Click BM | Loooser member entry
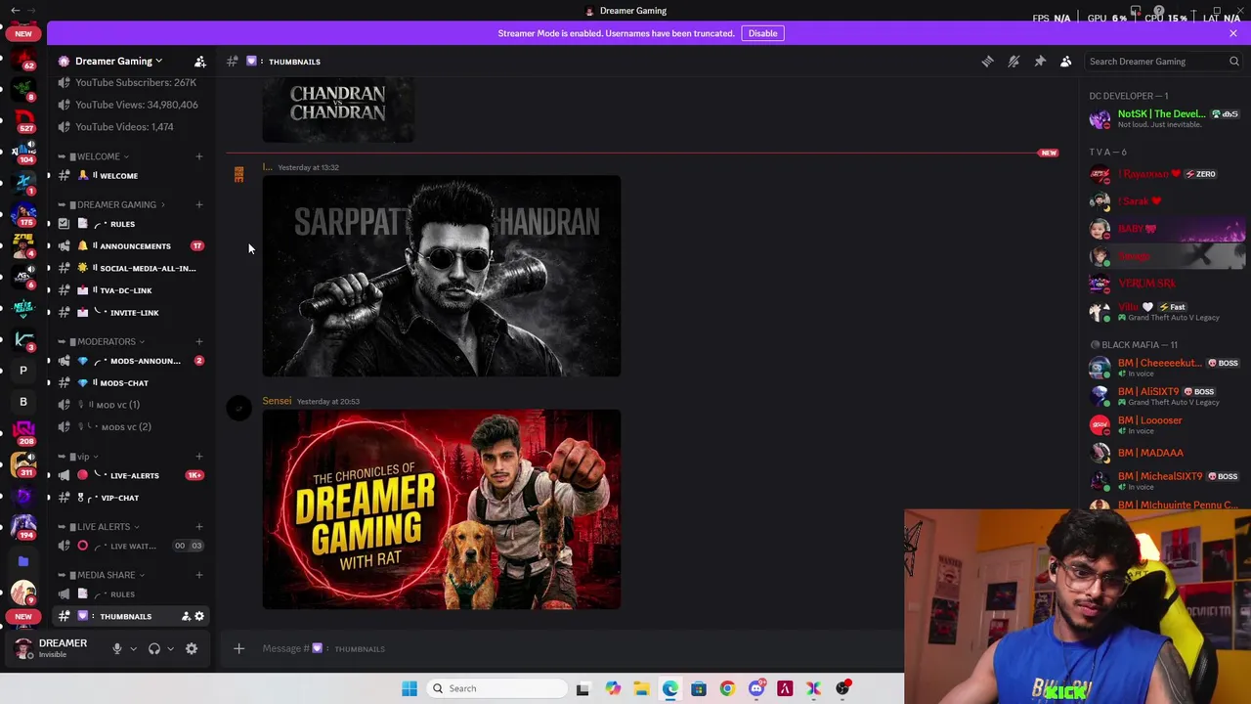This screenshot has width=1251, height=704. click(1166, 424)
